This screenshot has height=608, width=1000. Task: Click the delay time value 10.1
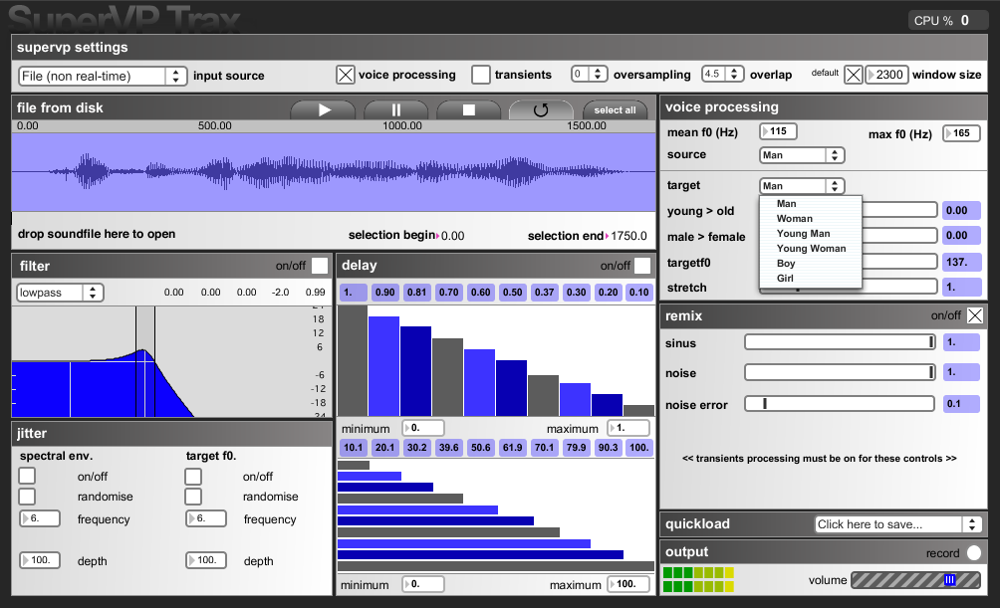click(x=354, y=448)
